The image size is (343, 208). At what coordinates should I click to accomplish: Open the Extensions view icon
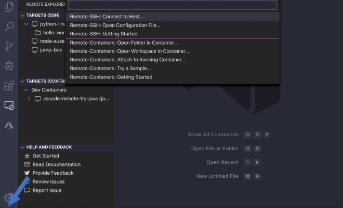coord(9,85)
